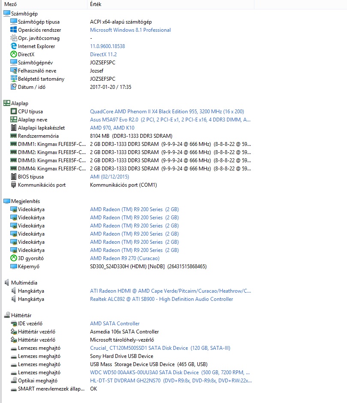
Task: Click the Rendszermemória RAM icon
Action: click(14, 136)
